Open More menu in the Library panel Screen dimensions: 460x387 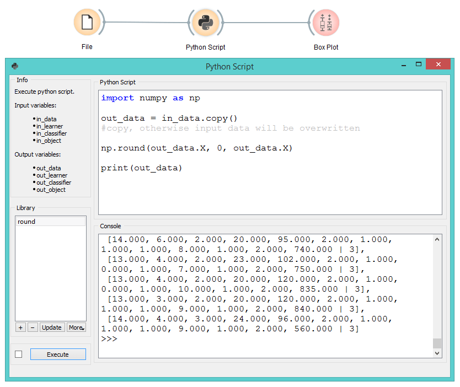(x=76, y=327)
